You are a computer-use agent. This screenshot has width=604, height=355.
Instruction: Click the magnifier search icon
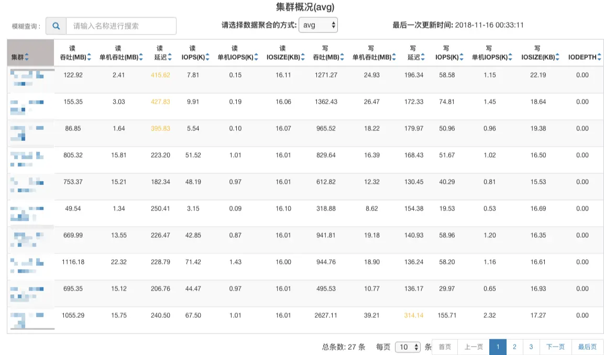pos(56,26)
